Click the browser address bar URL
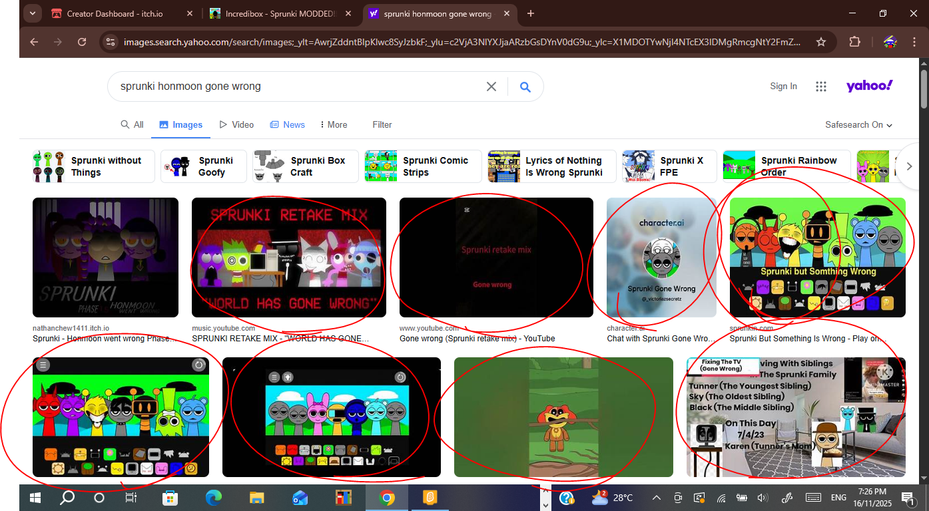929x511 pixels. [462, 42]
